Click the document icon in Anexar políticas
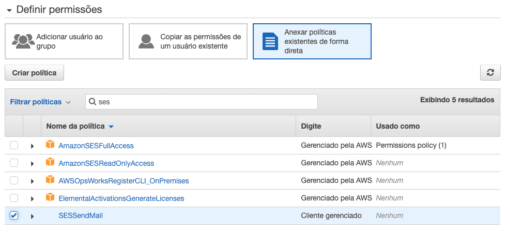 click(270, 41)
